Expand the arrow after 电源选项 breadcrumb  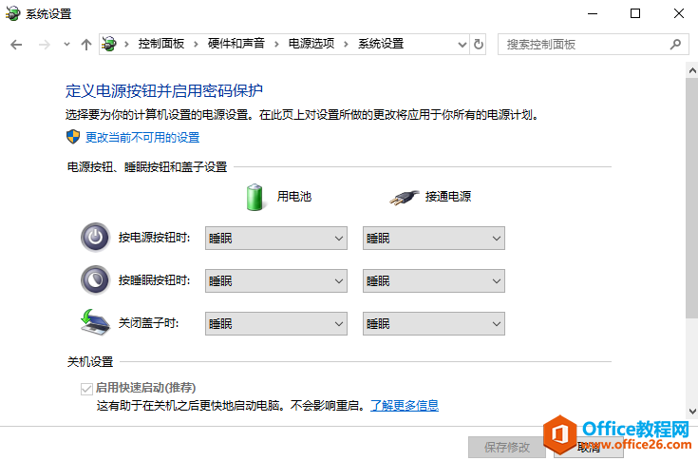click(x=346, y=44)
